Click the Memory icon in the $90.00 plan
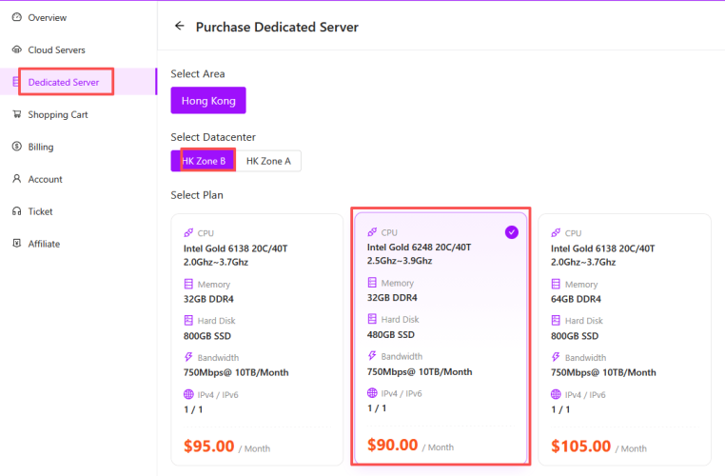 372,282
